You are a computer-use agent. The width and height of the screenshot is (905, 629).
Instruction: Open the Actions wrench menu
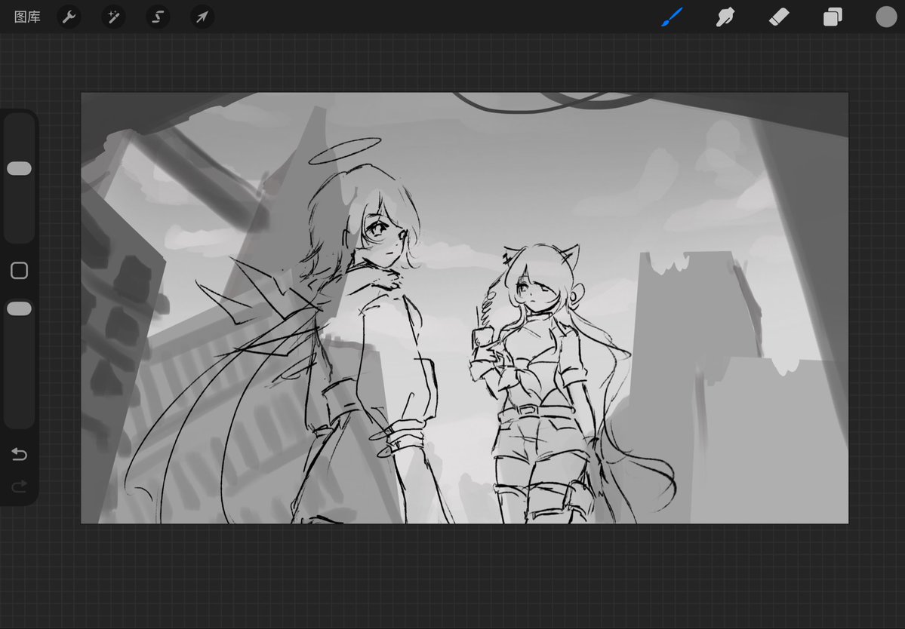[x=69, y=17]
